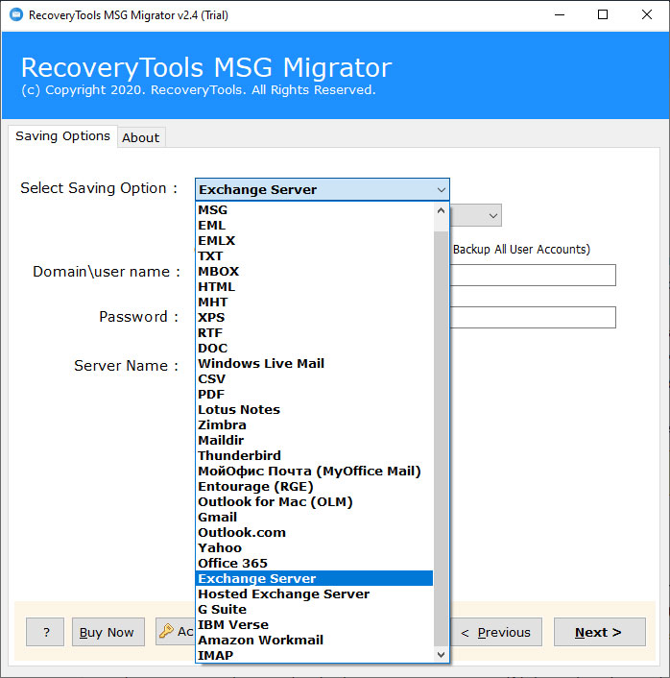Screen dimensions: 670x678
Task: Select Maildir option
Action: (314, 440)
